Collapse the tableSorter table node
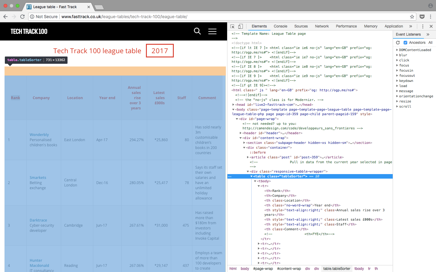The width and height of the screenshot is (436, 272). click(x=251, y=176)
